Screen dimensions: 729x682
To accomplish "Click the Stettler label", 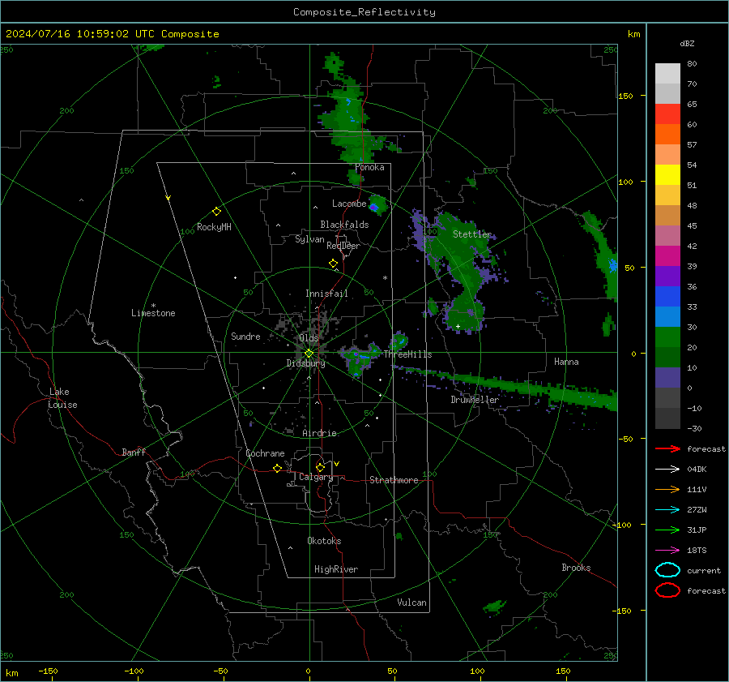I will 472,234.
